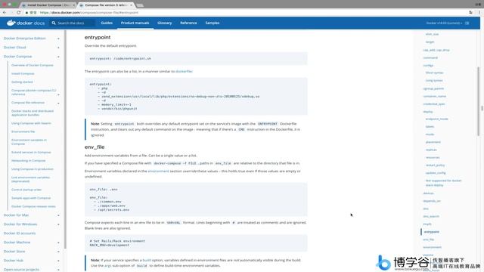The image size is (484, 272).
Task: Close the Install Docker Compose tab
Action: pos(73,5)
